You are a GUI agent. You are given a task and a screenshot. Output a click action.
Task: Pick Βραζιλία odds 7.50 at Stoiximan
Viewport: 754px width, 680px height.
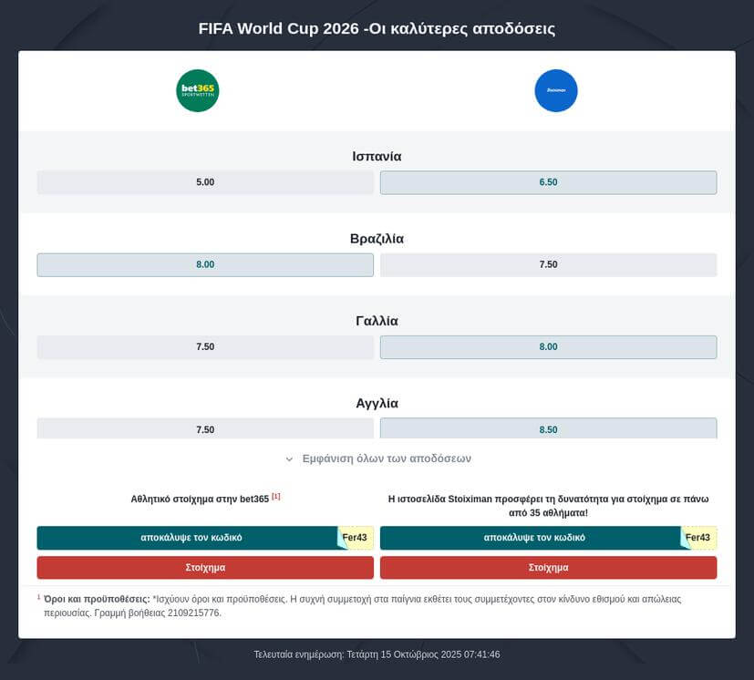[x=548, y=265]
